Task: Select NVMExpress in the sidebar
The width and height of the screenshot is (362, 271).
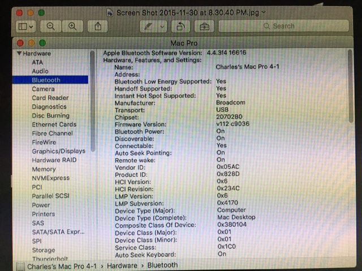Action: (x=50, y=178)
